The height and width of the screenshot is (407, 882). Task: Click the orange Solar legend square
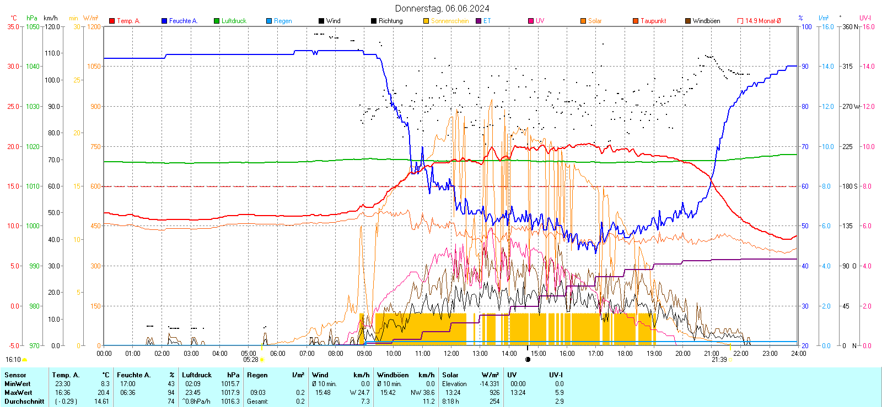(583, 21)
